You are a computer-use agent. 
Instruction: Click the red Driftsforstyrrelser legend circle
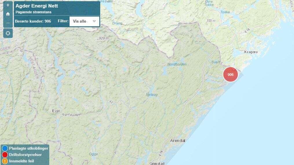tap(5, 155)
